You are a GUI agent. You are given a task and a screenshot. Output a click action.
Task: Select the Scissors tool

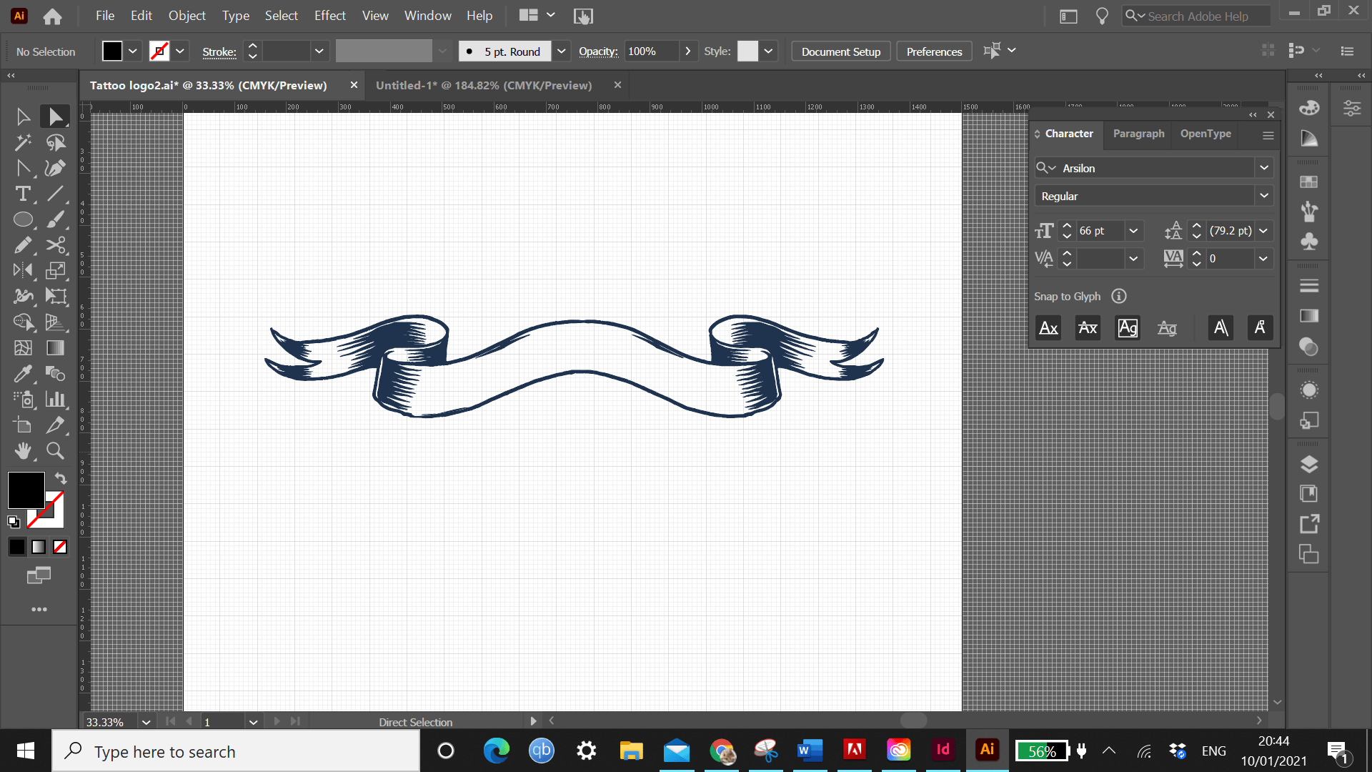(x=55, y=245)
